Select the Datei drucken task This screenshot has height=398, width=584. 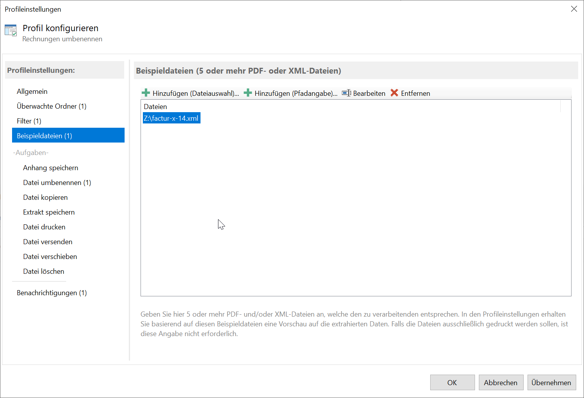pyautogui.click(x=44, y=227)
